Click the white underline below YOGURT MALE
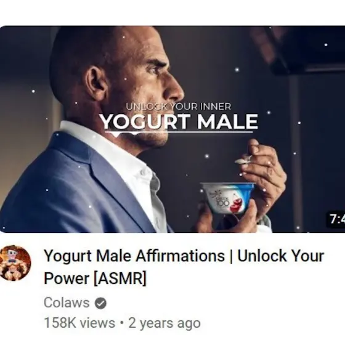The width and height of the screenshot is (345, 345). click(179, 132)
